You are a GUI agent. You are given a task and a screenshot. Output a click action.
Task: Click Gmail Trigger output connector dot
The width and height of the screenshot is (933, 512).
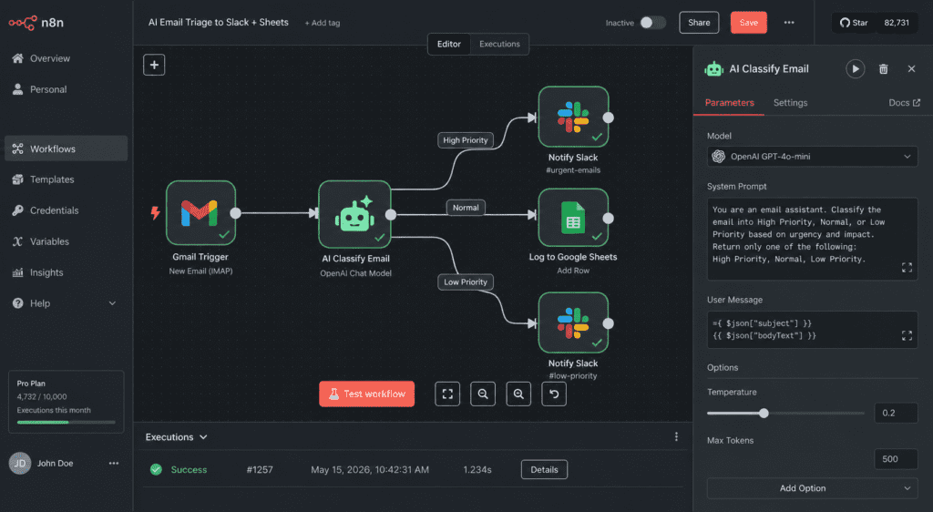pyautogui.click(x=236, y=213)
